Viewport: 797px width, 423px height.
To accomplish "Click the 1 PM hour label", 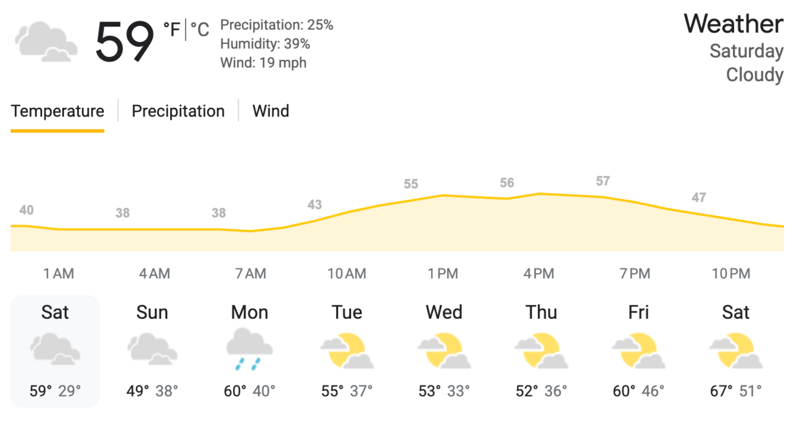I will click(x=443, y=274).
